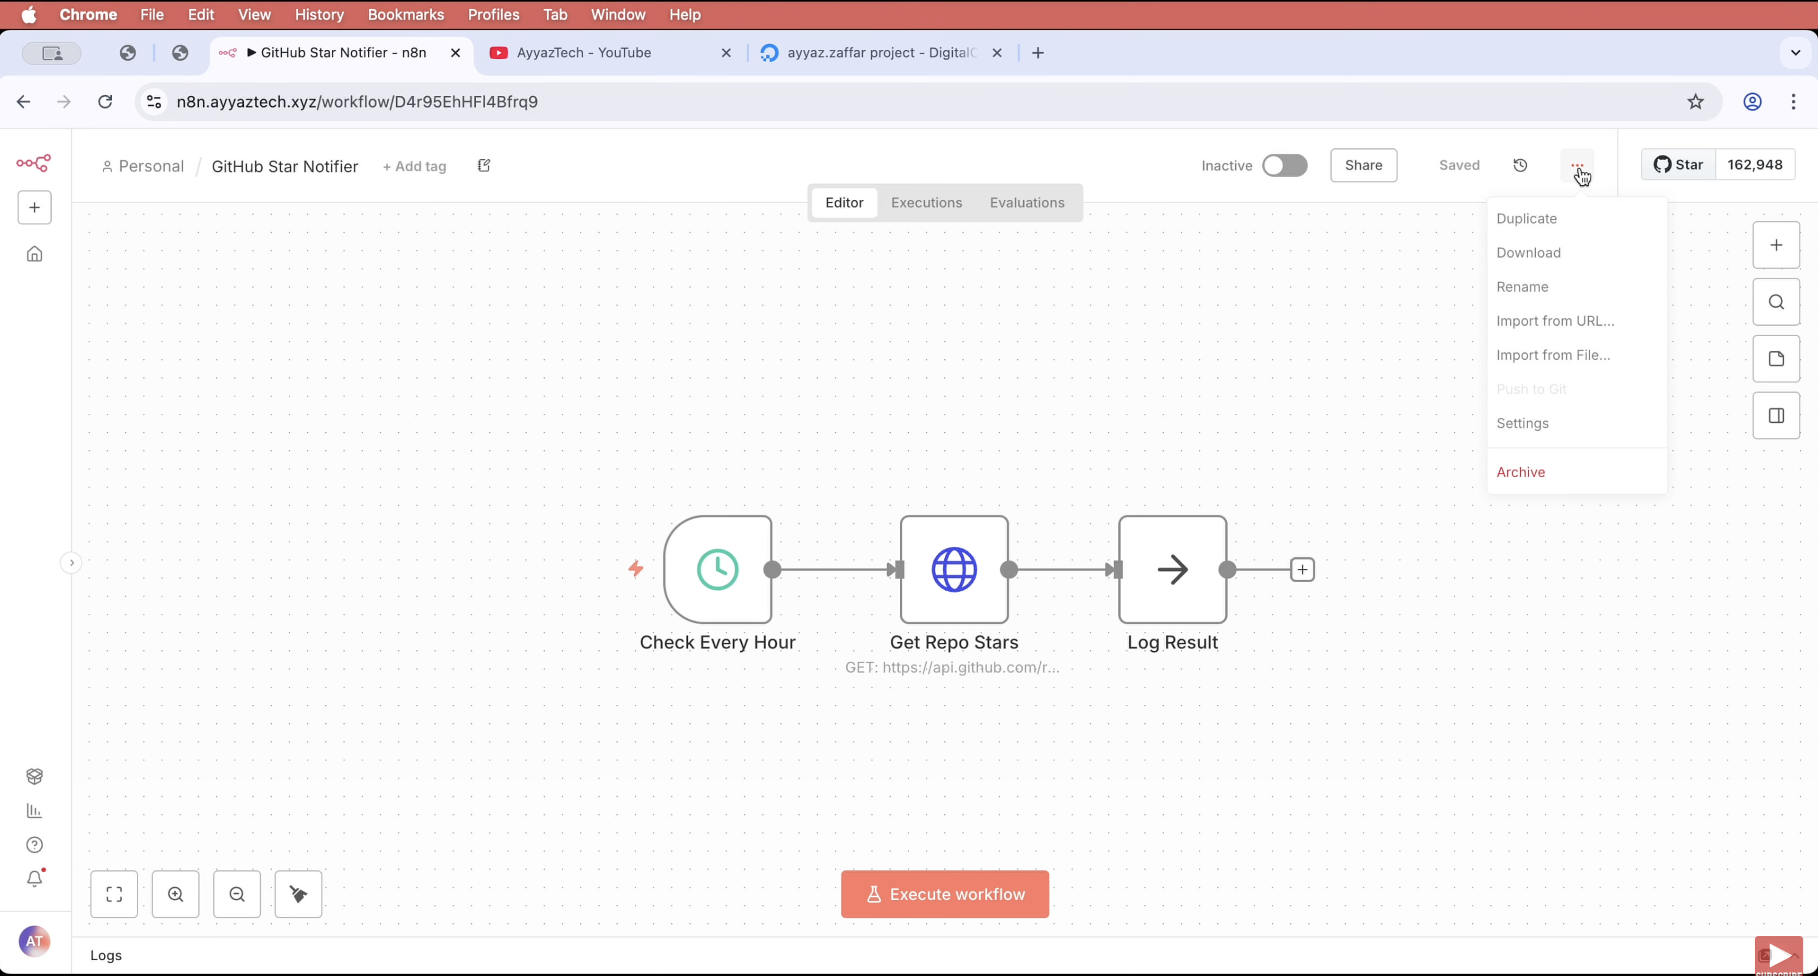
Task: Click the Share button
Action: tap(1363, 165)
